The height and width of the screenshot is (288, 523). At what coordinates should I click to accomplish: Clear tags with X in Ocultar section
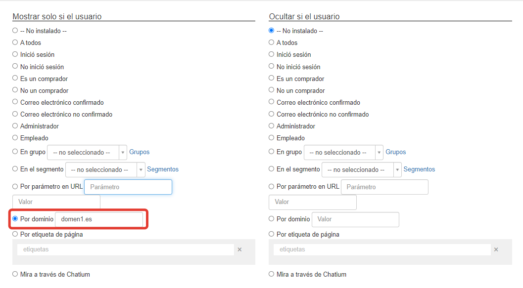(x=496, y=249)
